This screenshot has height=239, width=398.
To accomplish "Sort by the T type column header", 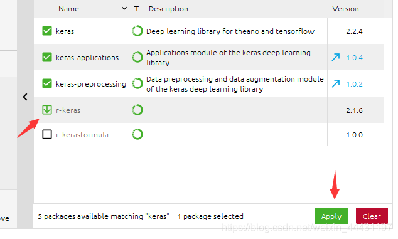I will (x=137, y=9).
